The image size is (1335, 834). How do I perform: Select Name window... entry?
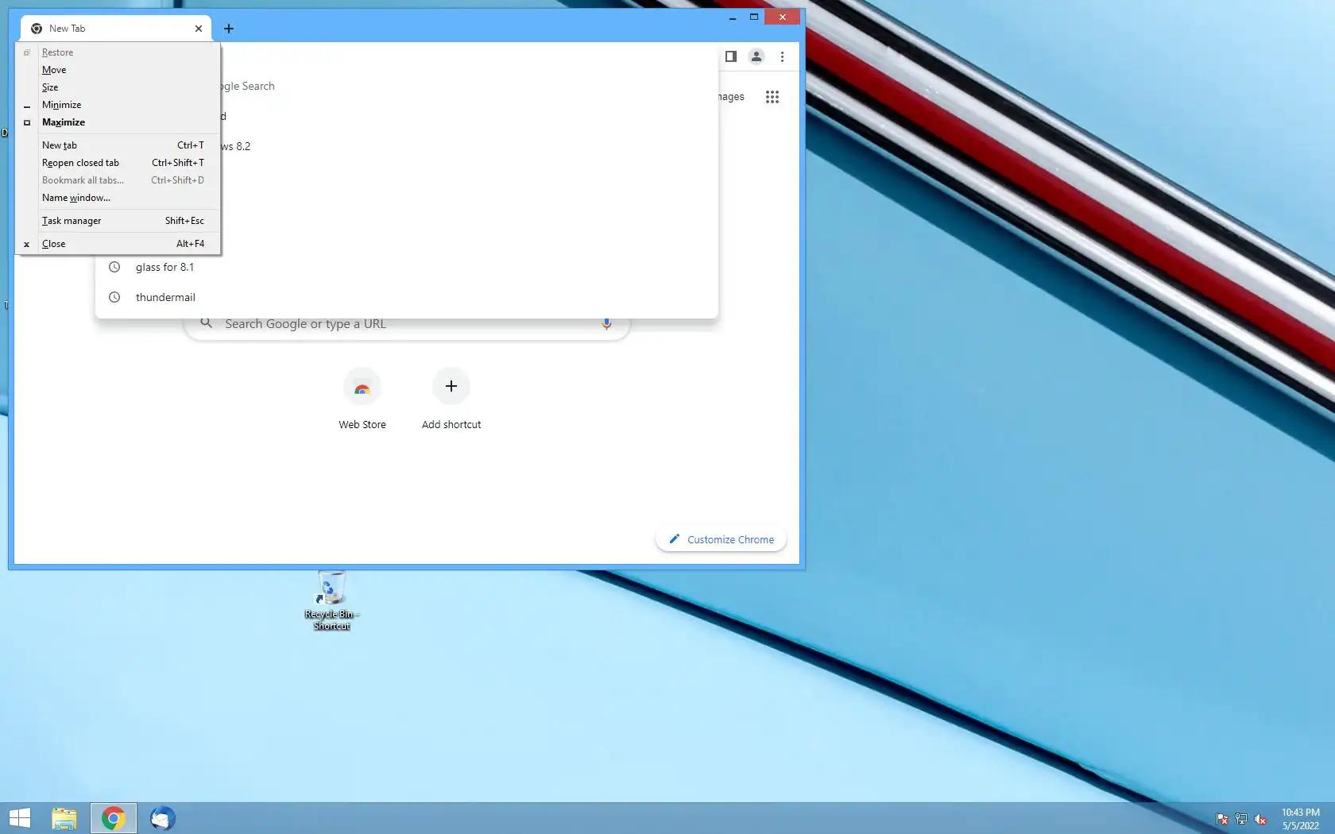click(x=118, y=198)
